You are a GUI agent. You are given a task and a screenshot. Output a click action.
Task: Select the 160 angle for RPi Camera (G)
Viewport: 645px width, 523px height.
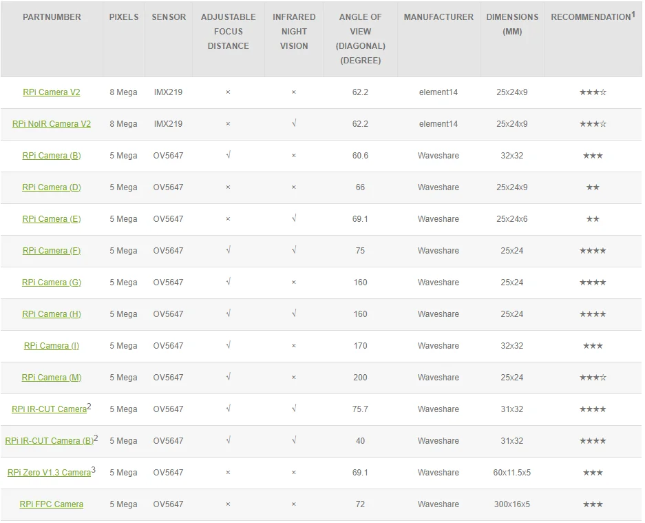(360, 283)
